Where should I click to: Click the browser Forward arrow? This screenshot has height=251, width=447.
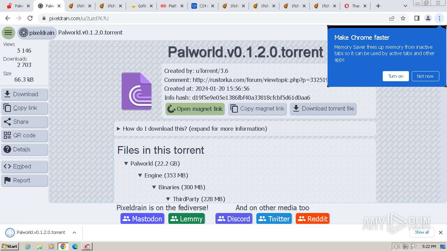tap(19, 18)
